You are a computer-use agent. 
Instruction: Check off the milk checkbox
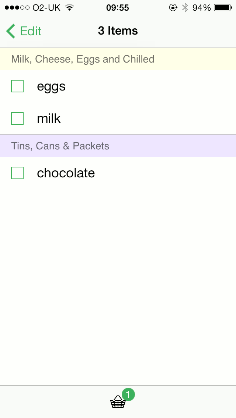(17, 118)
